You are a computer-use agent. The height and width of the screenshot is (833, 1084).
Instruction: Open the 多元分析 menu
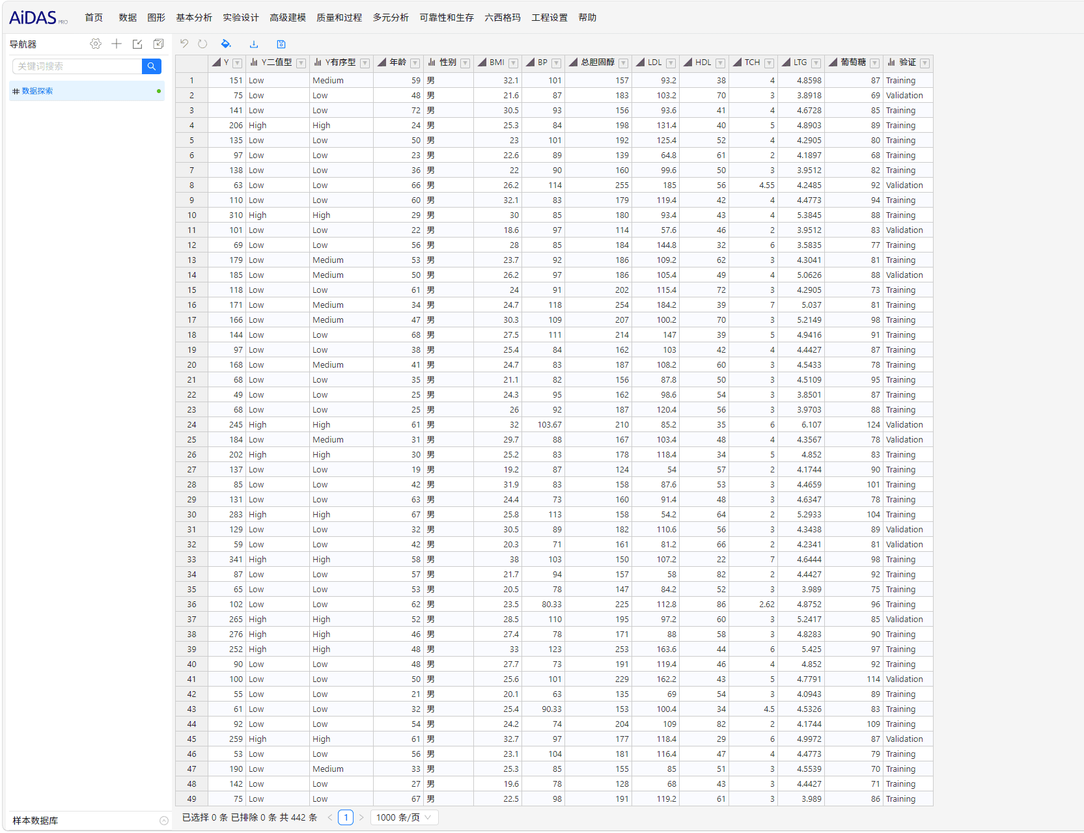(391, 18)
